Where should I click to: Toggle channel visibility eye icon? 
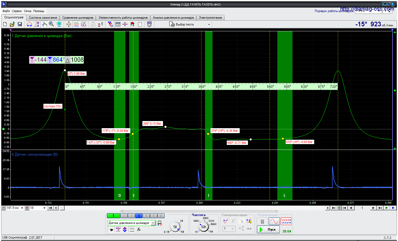click(111, 229)
